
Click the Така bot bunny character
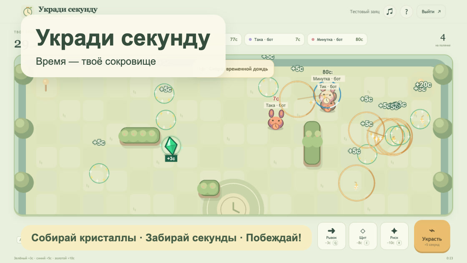(x=276, y=119)
